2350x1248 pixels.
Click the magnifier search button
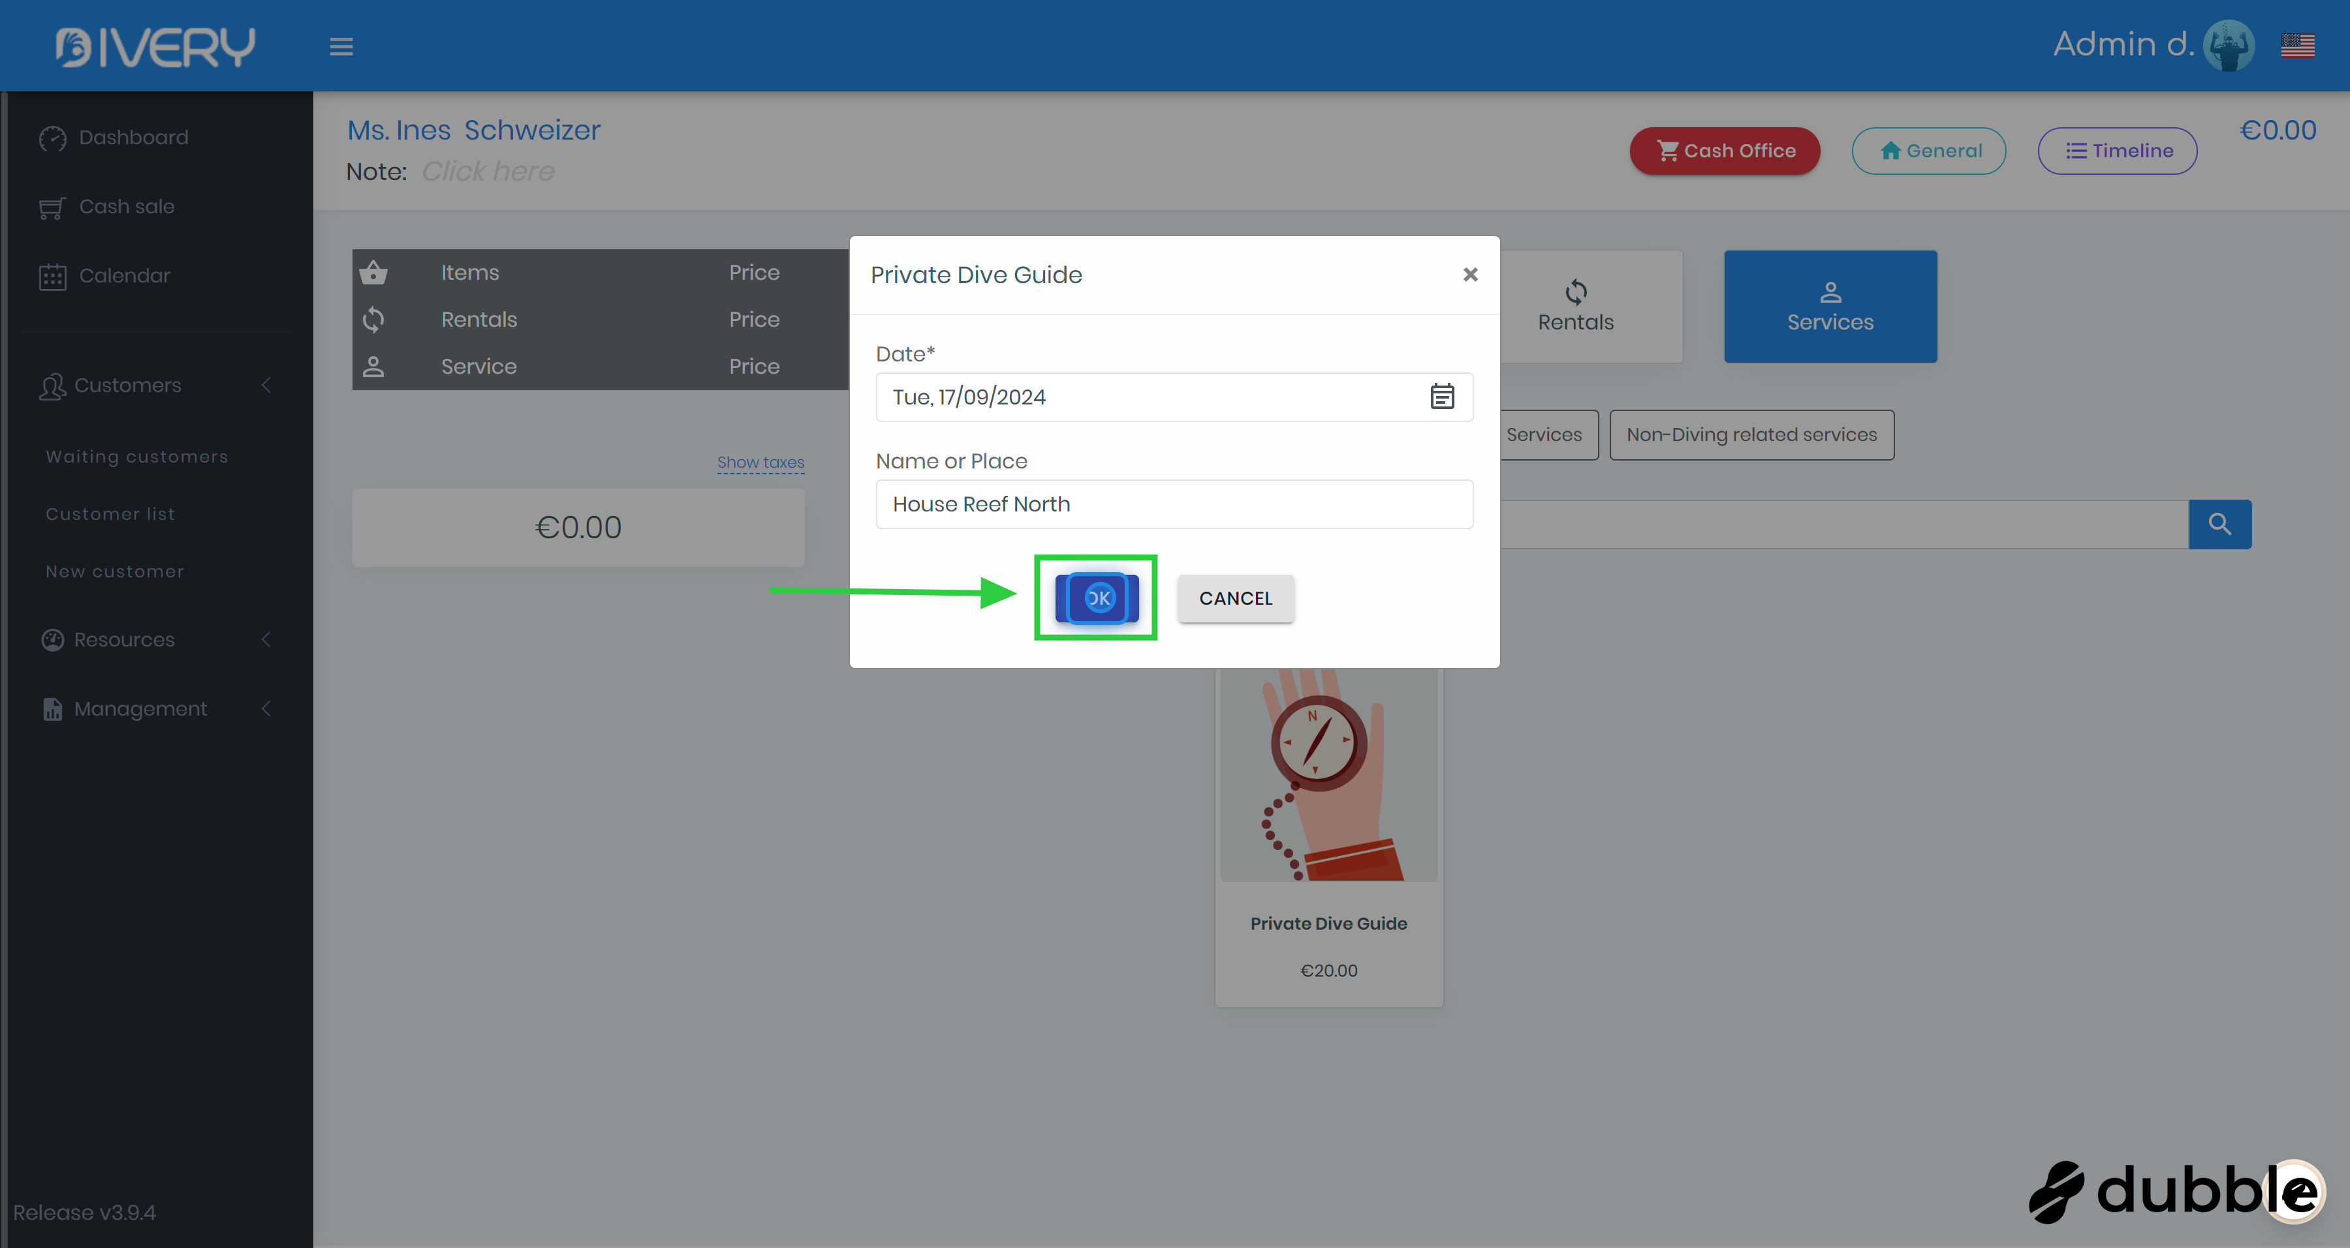pyautogui.click(x=2219, y=524)
